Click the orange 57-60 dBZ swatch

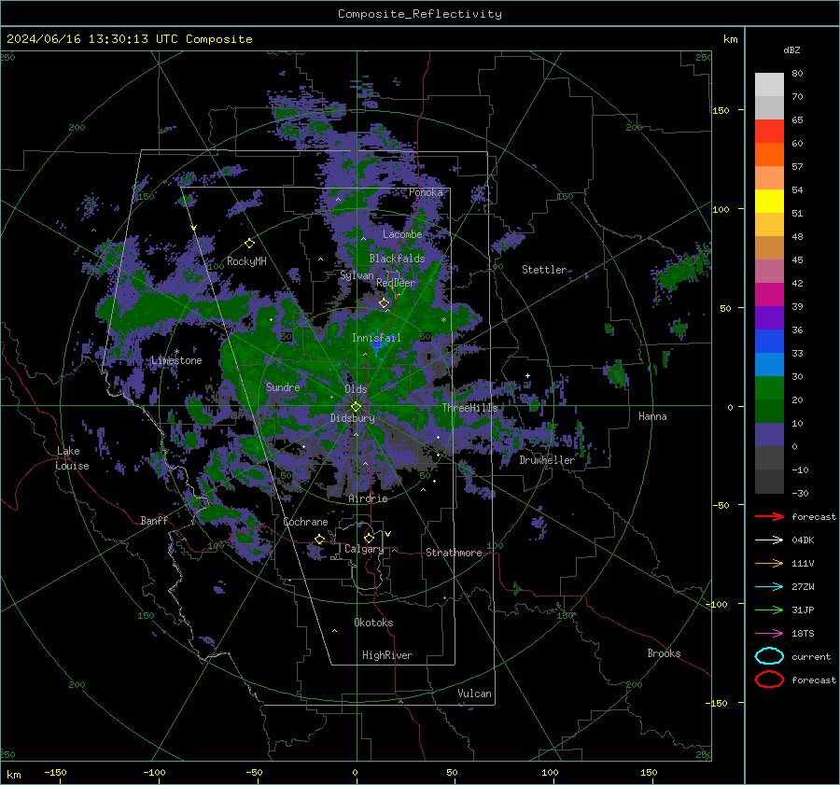click(x=769, y=155)
